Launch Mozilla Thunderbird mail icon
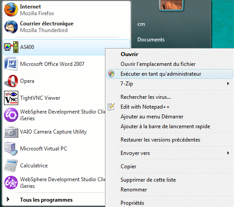The image size is (234, 207). (x=11, y=27)
